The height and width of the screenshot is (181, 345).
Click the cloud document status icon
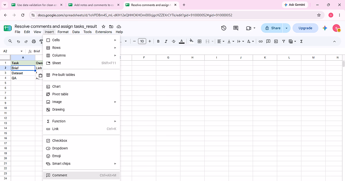119,26
